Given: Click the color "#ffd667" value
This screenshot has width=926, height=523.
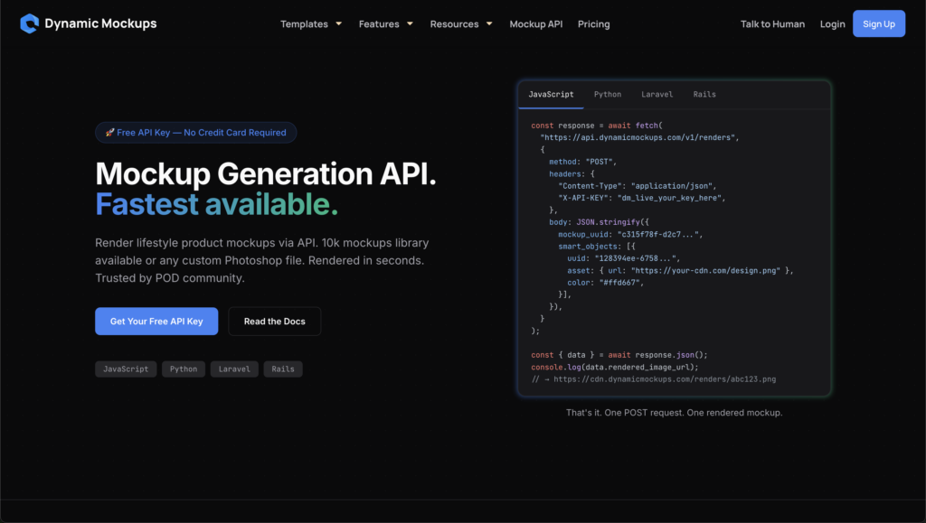Looking at the screenshot, I should (619, 283).
